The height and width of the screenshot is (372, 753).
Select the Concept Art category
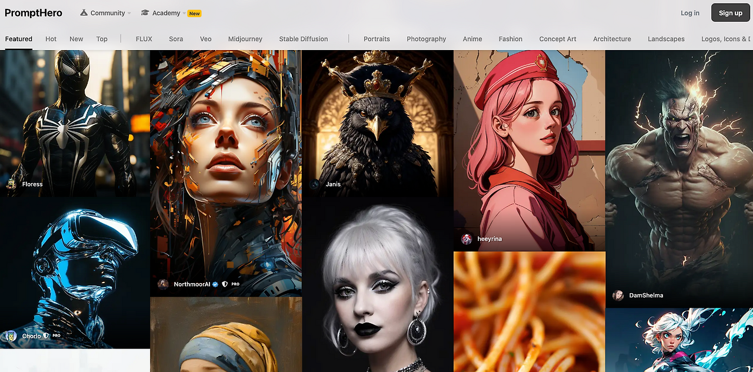558,39
